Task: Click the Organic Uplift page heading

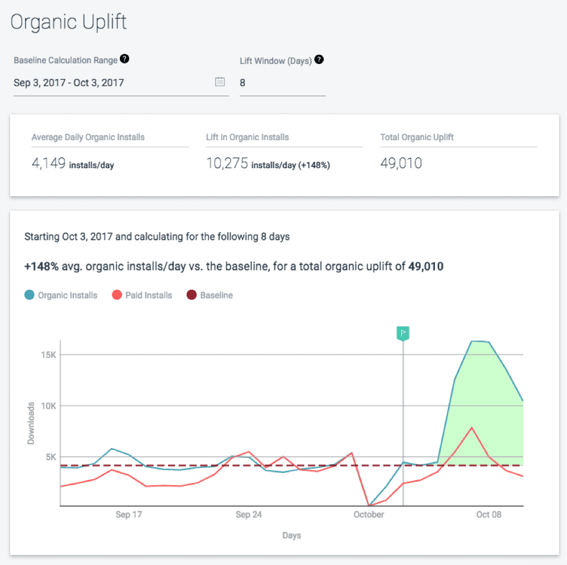Action: (x=69, y=22)
